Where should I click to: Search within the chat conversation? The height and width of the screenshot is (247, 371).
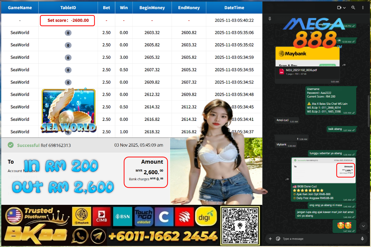pyautogui.click(x=353, y=8)
